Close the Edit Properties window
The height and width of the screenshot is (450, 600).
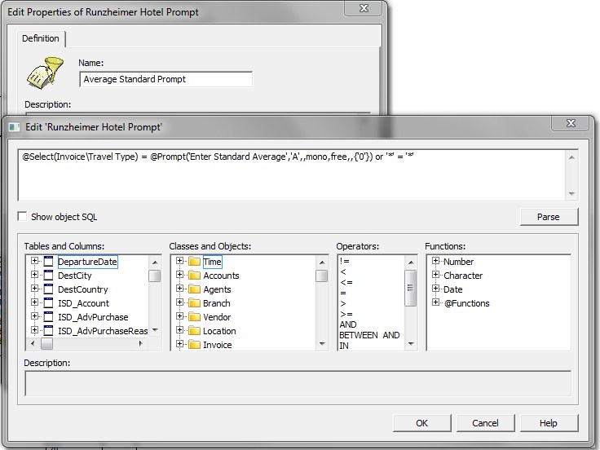(x=364, y=8)
